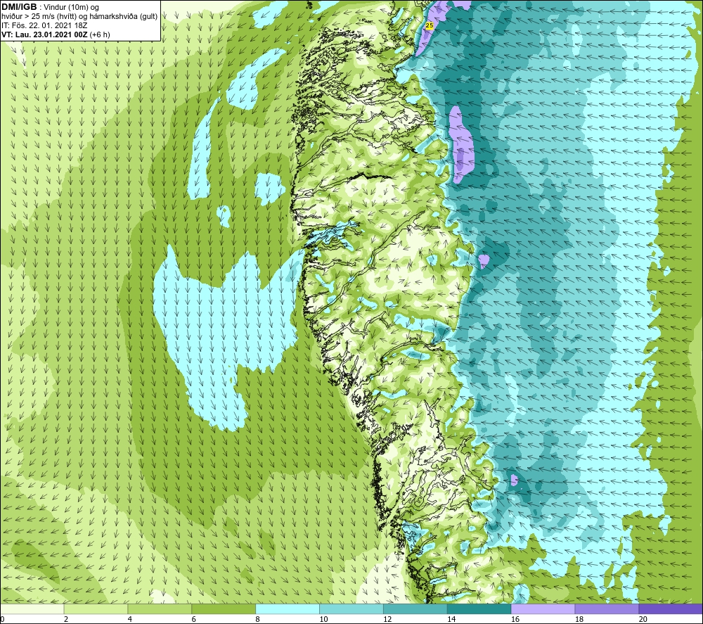Click the yellow 25 gust label
The height and width of the screenshot is (624, 703).
click(x=429, y=25)
